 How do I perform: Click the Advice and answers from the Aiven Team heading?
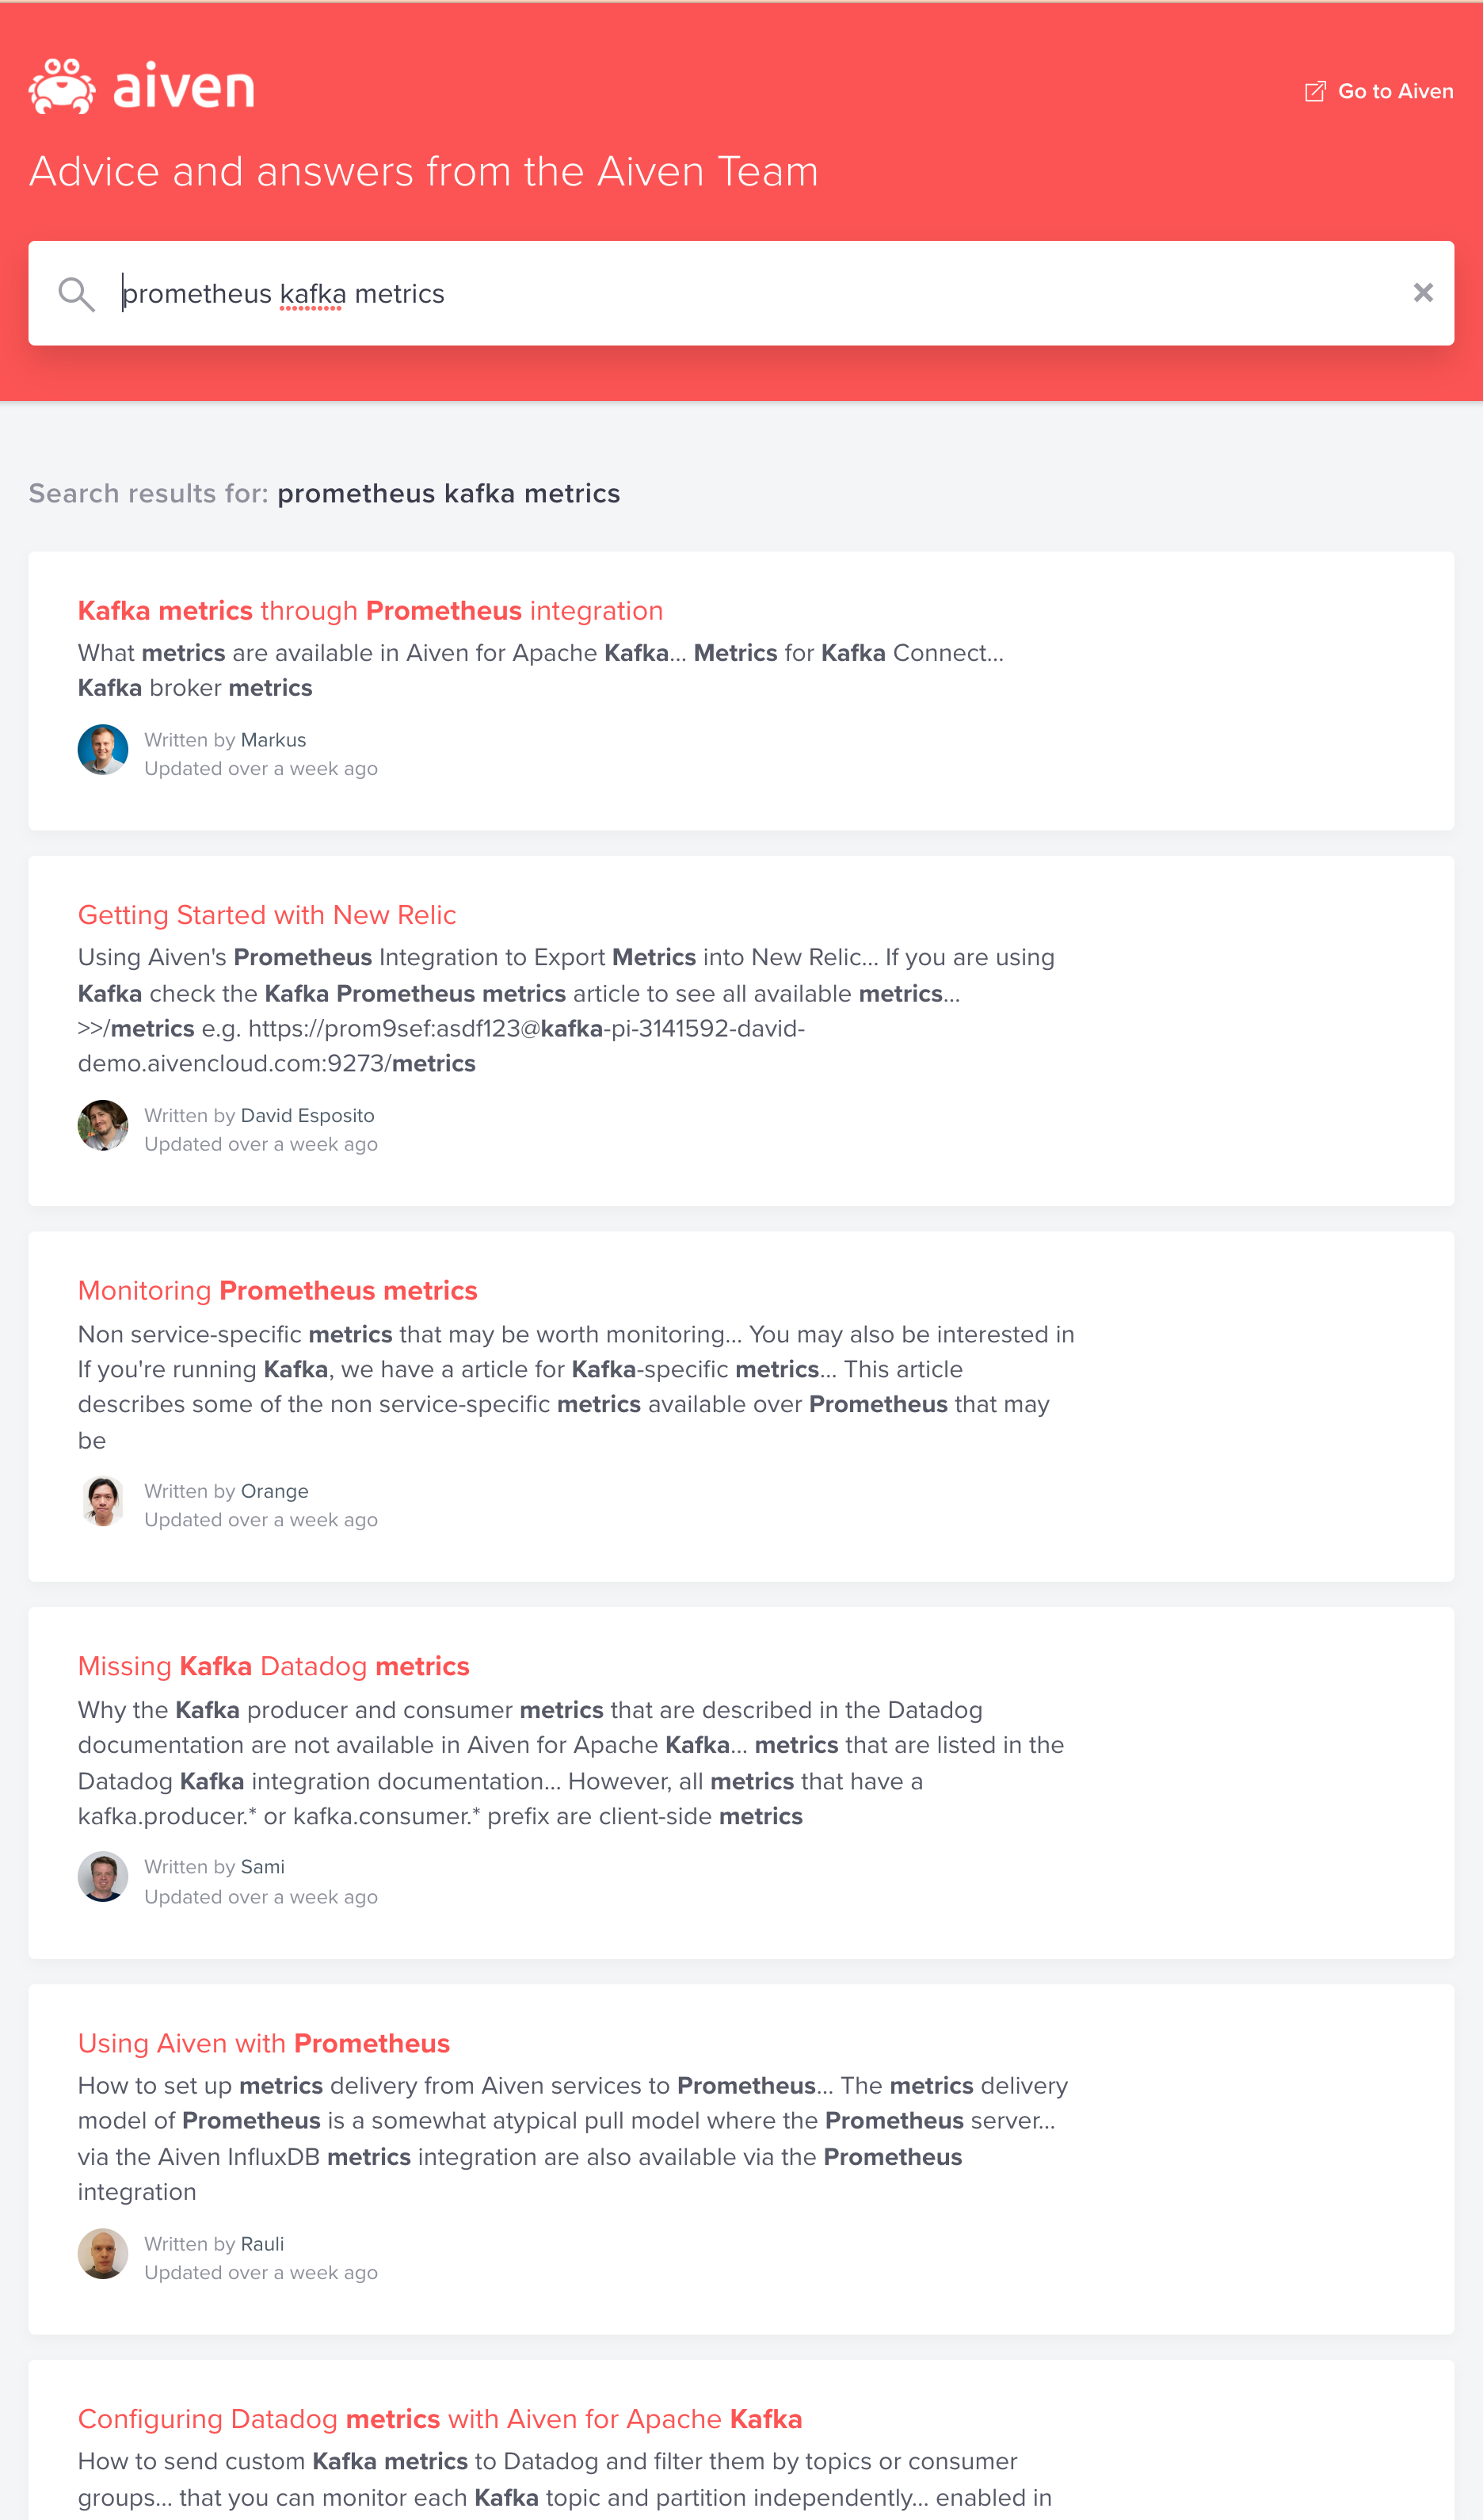pos(423,171)
